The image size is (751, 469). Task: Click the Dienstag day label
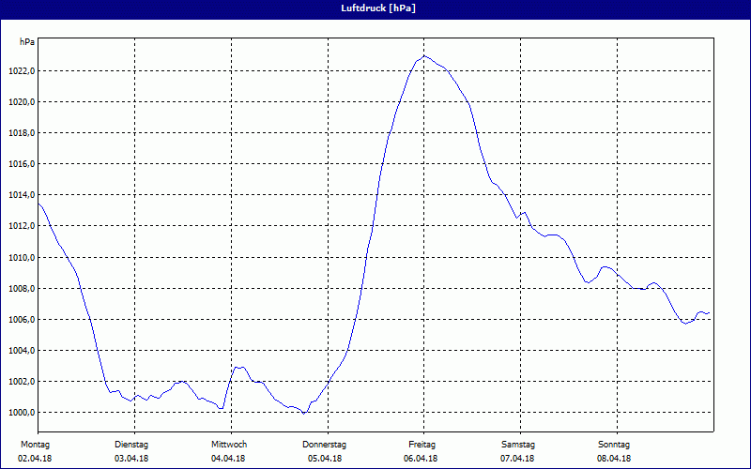pos(131,444)
